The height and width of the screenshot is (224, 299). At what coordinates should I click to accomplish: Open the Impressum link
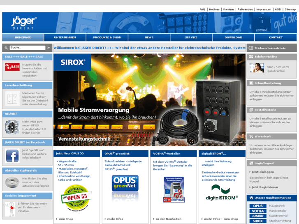[x=264, y=9]
